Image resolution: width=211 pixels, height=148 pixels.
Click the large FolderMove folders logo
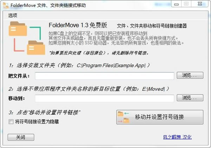(27, 38)
